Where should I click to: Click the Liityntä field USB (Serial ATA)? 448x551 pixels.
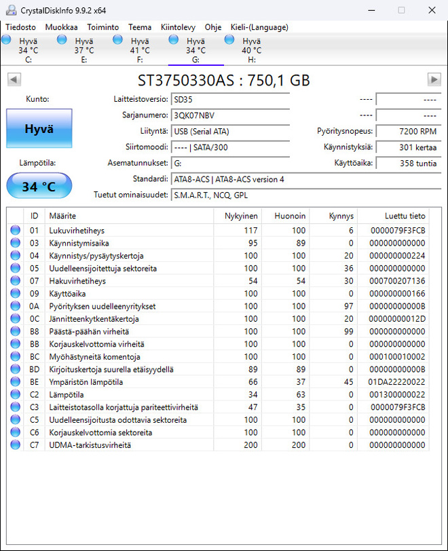[230, 132]
